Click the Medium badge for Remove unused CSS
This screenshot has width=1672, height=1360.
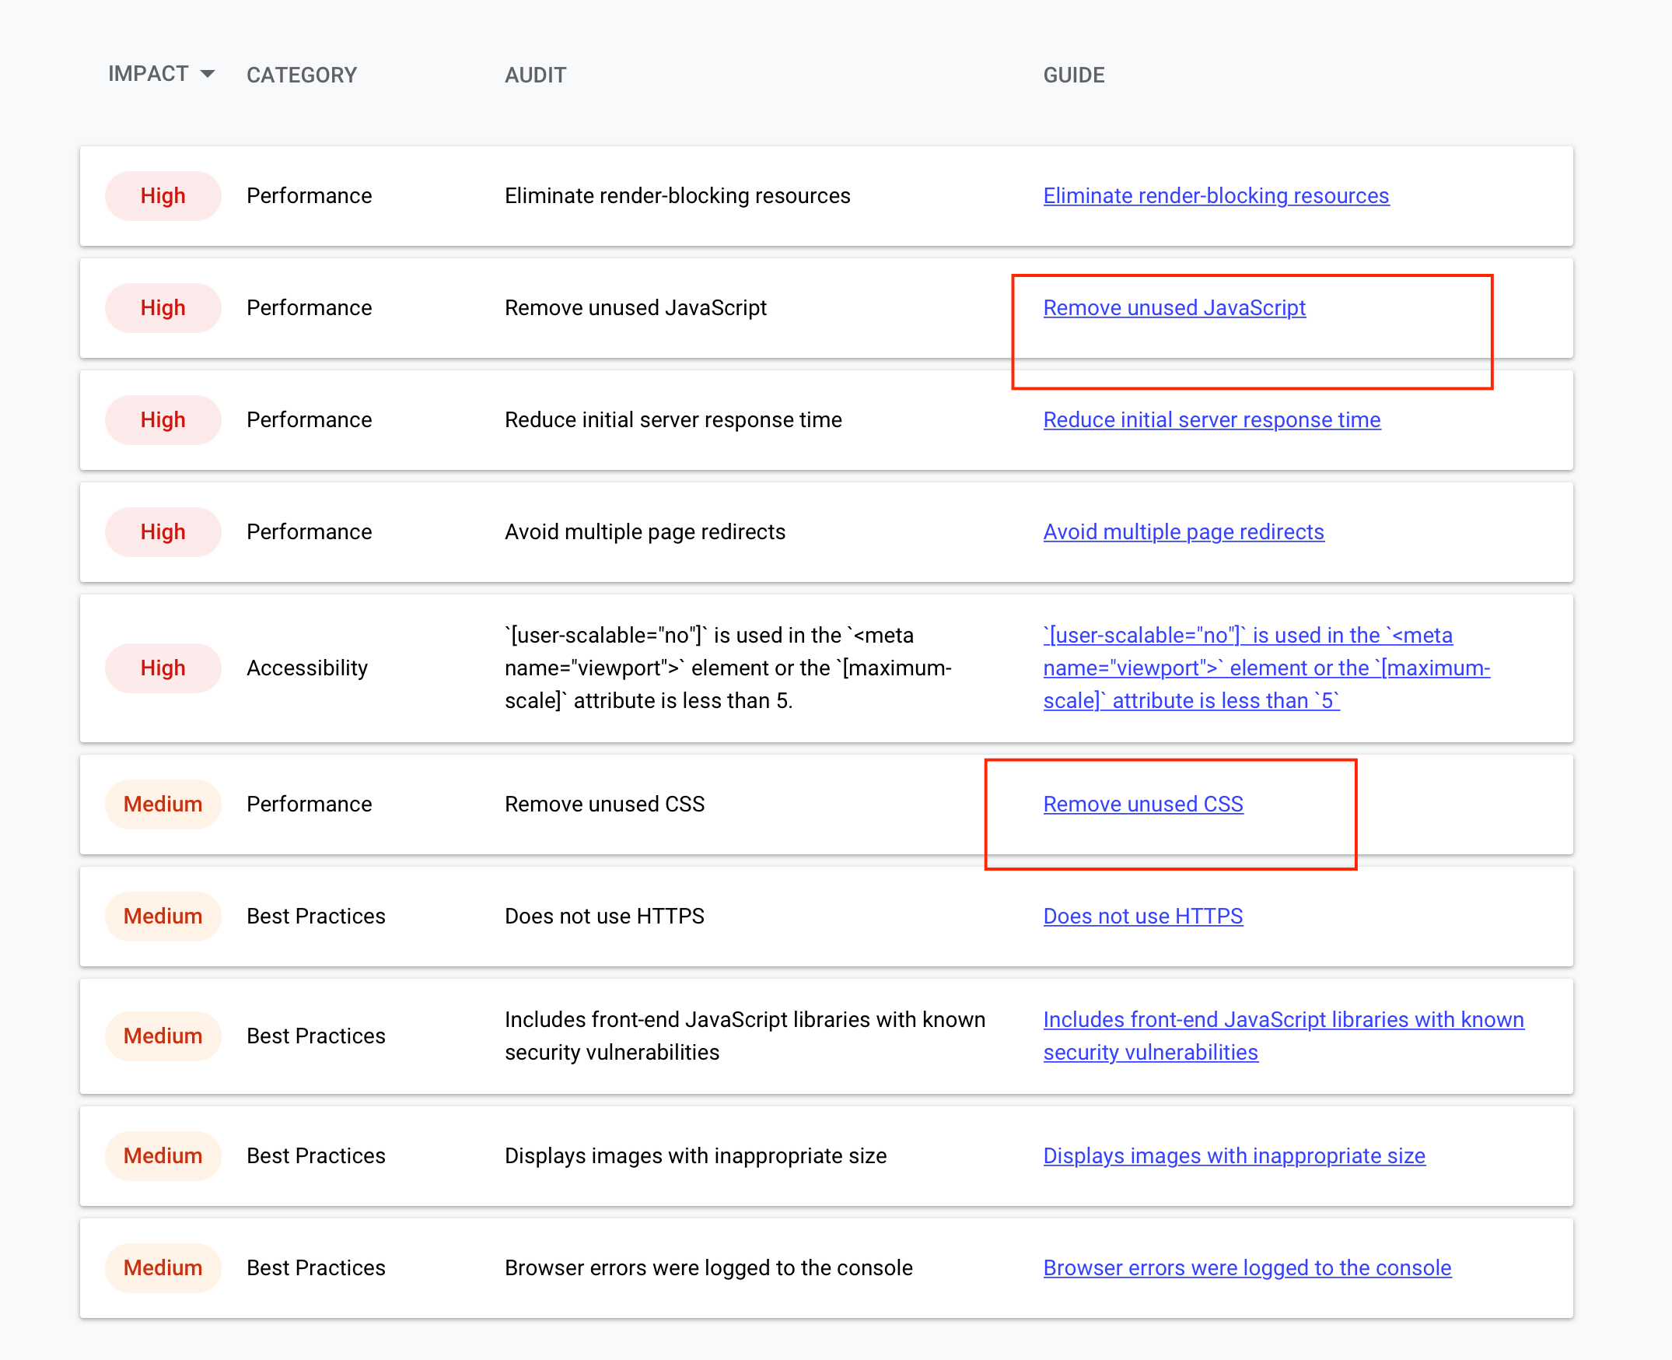163,804
